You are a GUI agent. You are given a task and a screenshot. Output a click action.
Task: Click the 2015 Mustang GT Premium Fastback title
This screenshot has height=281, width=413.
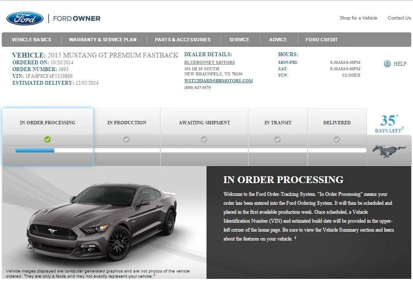point(113,55)
